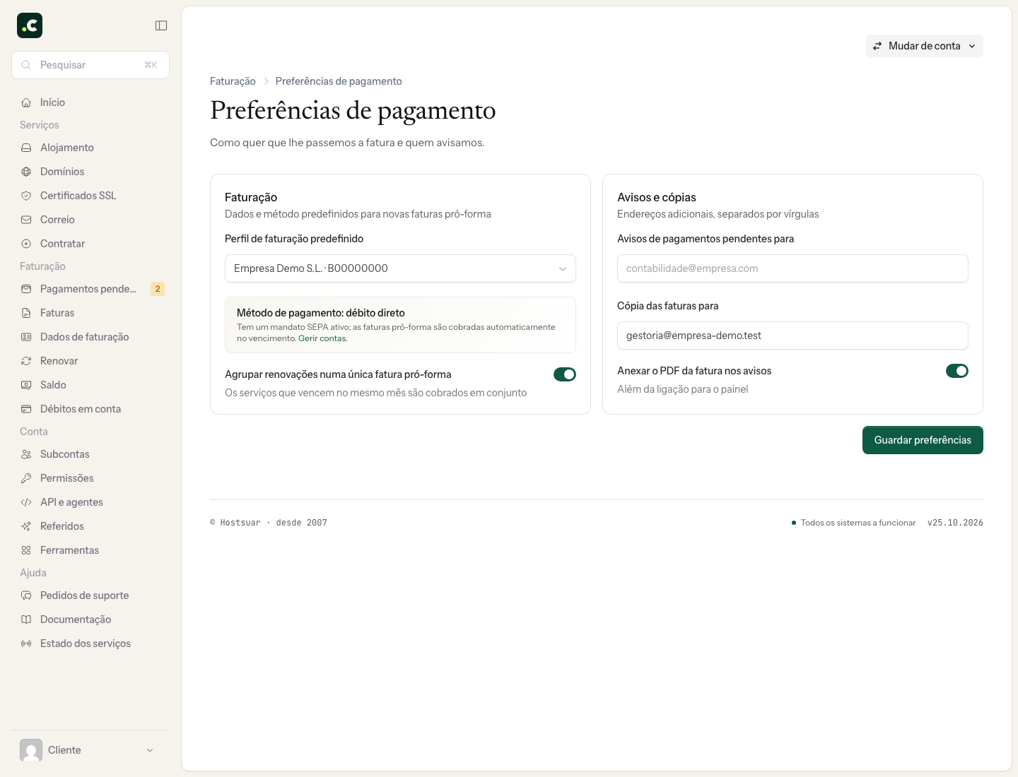Click the Estado dos serviços signal icon

click(x=26, y=643)
